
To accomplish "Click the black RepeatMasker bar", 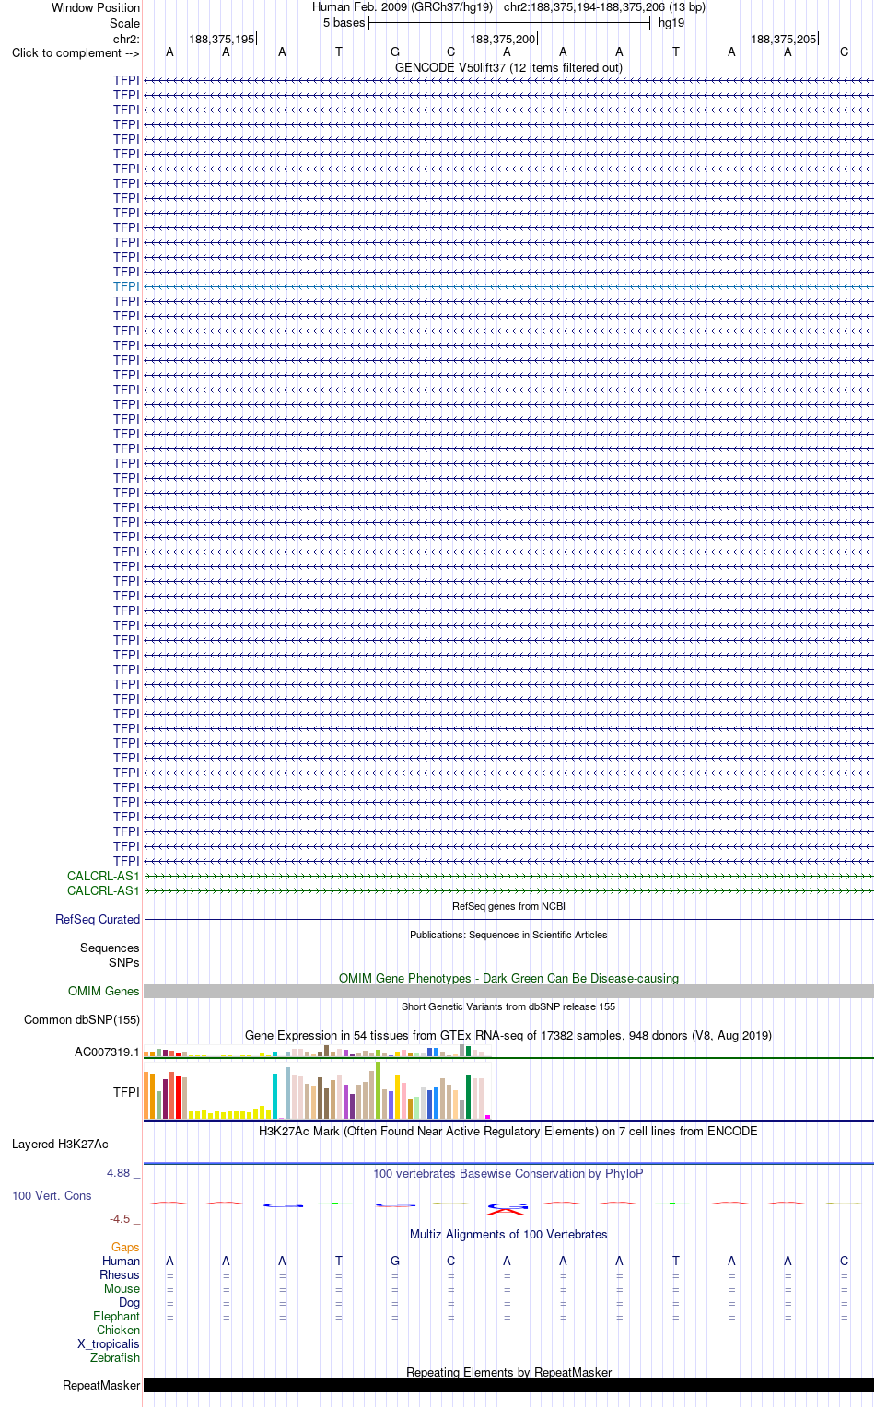I will [x=508, y=1385].
